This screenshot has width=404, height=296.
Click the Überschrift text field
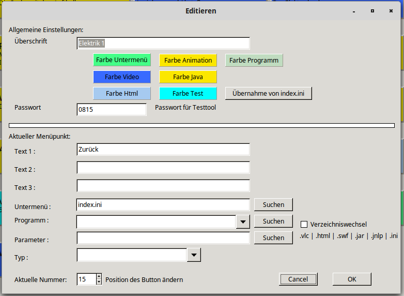click(x=163, y=43)
